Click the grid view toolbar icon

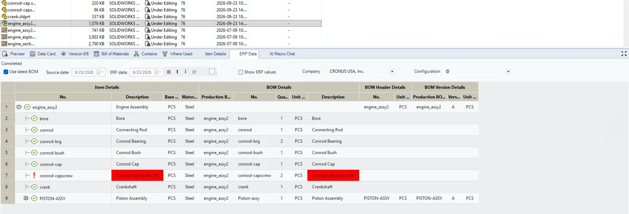(x=169, y=72)
